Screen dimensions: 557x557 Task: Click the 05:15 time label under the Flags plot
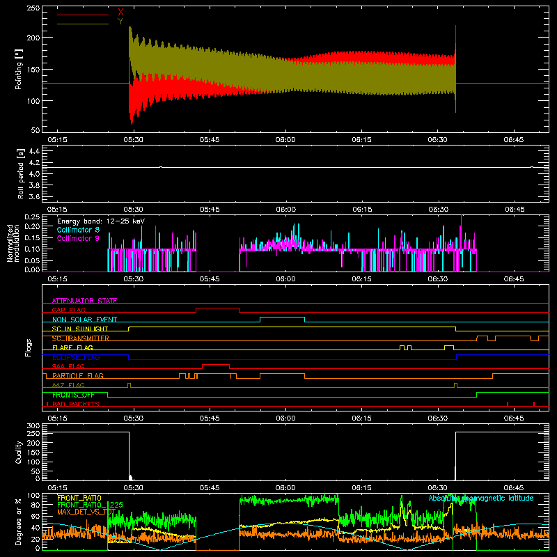coord(57,418)
